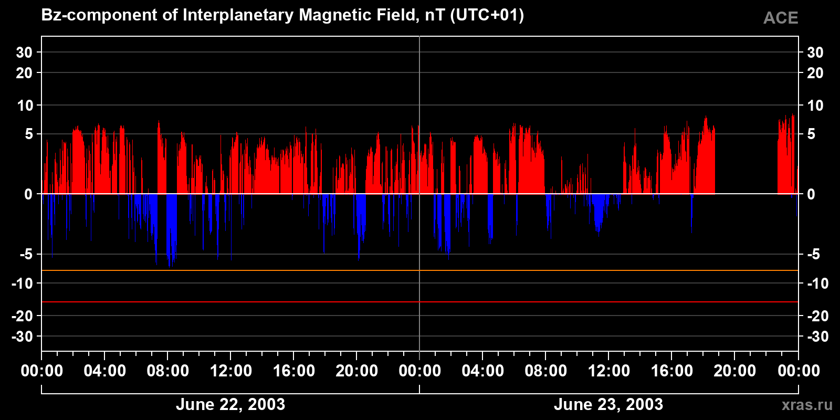The height and width of the screenshot is (420, 840).
Task: Click the "12:00" time label for June 23
Action: tap(609, 371)
